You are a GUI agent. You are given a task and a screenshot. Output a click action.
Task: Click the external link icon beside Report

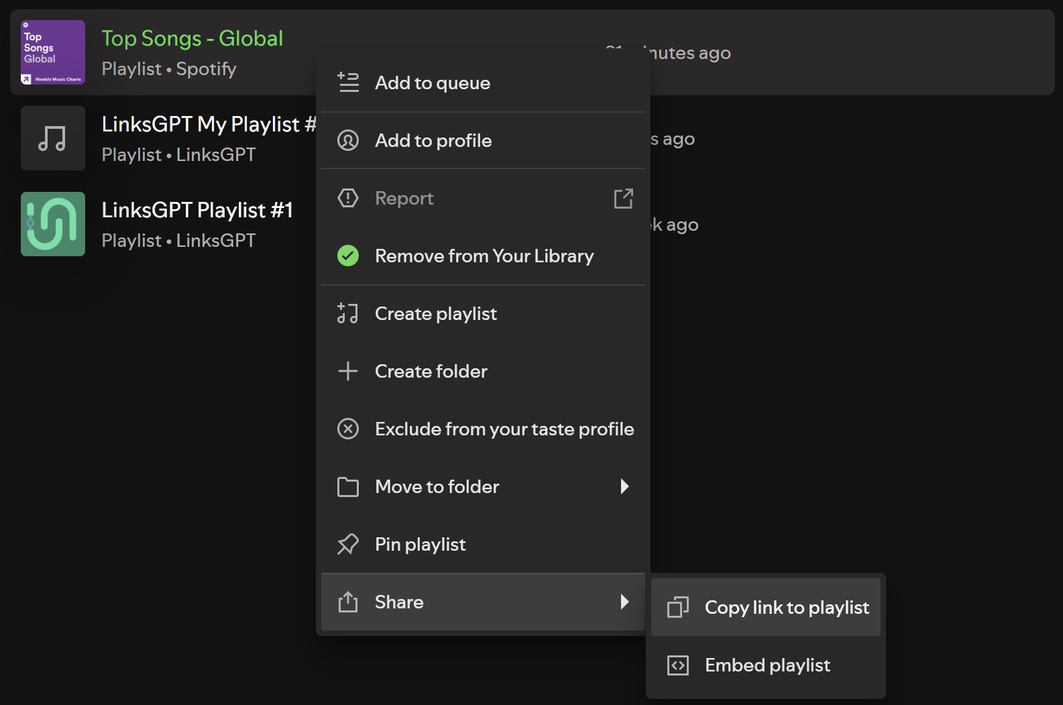624,199
